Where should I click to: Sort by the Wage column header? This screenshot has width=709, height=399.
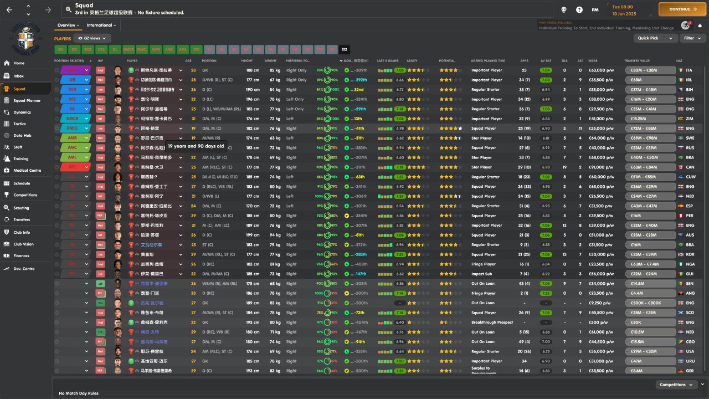[x=593, y=60]
